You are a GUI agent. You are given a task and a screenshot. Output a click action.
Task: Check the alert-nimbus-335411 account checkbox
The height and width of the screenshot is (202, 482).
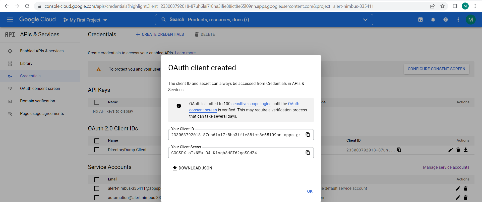click(97, 188)
